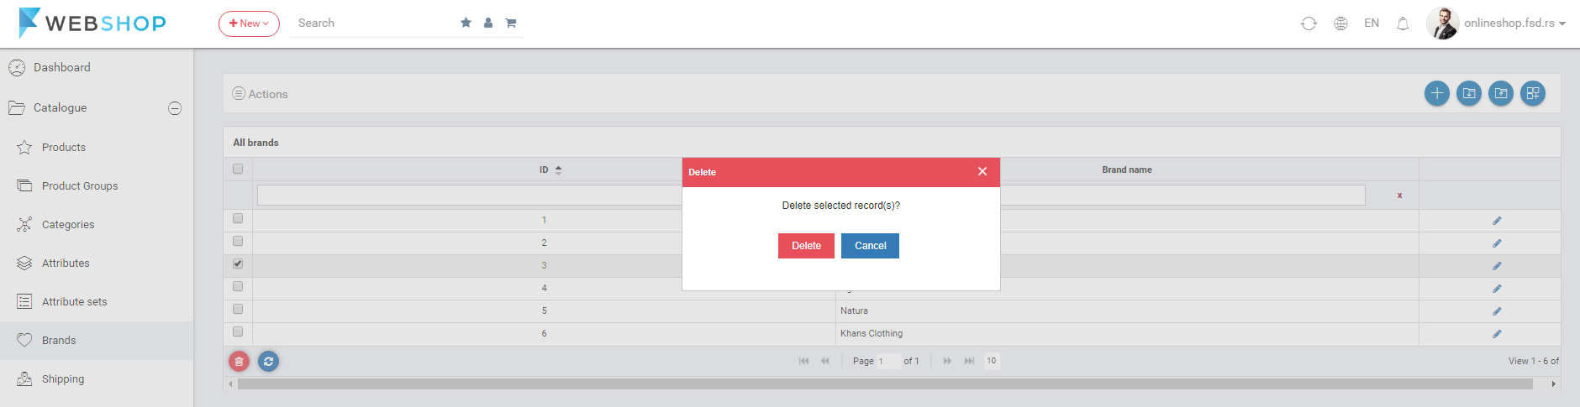The height and width of the screenshot is (407, 1580).
Task: Open Products in sidebar
Action: click(x=64, y=147)
